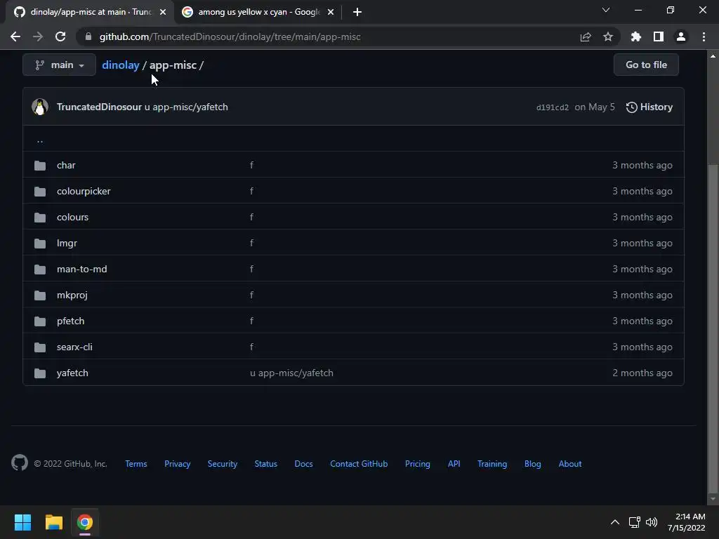Open a new tab with the plus button
The width and height of the screenshot is (719, 539).
pyautogui.click(x=357, y=12)
